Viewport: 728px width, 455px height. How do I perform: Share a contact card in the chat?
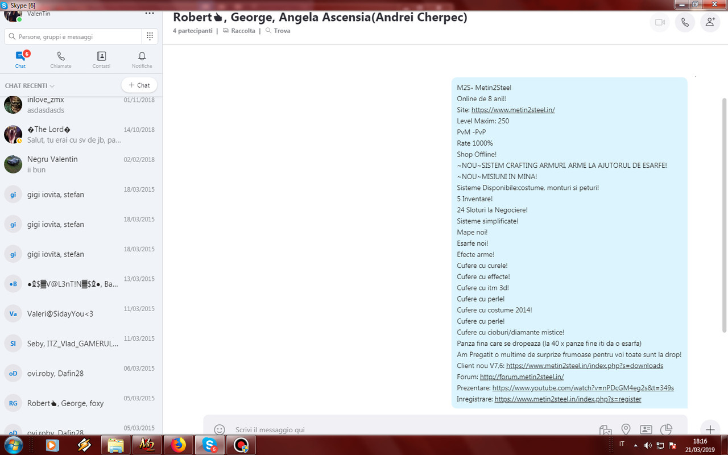point(646,430)
